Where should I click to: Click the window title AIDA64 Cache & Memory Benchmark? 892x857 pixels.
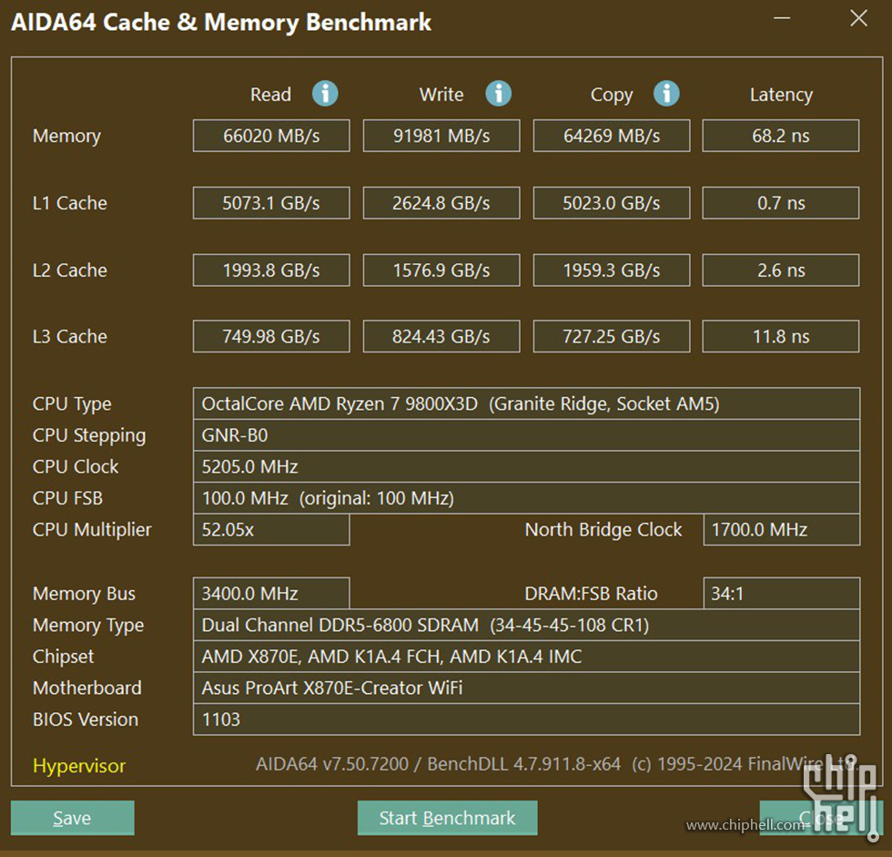220,22
